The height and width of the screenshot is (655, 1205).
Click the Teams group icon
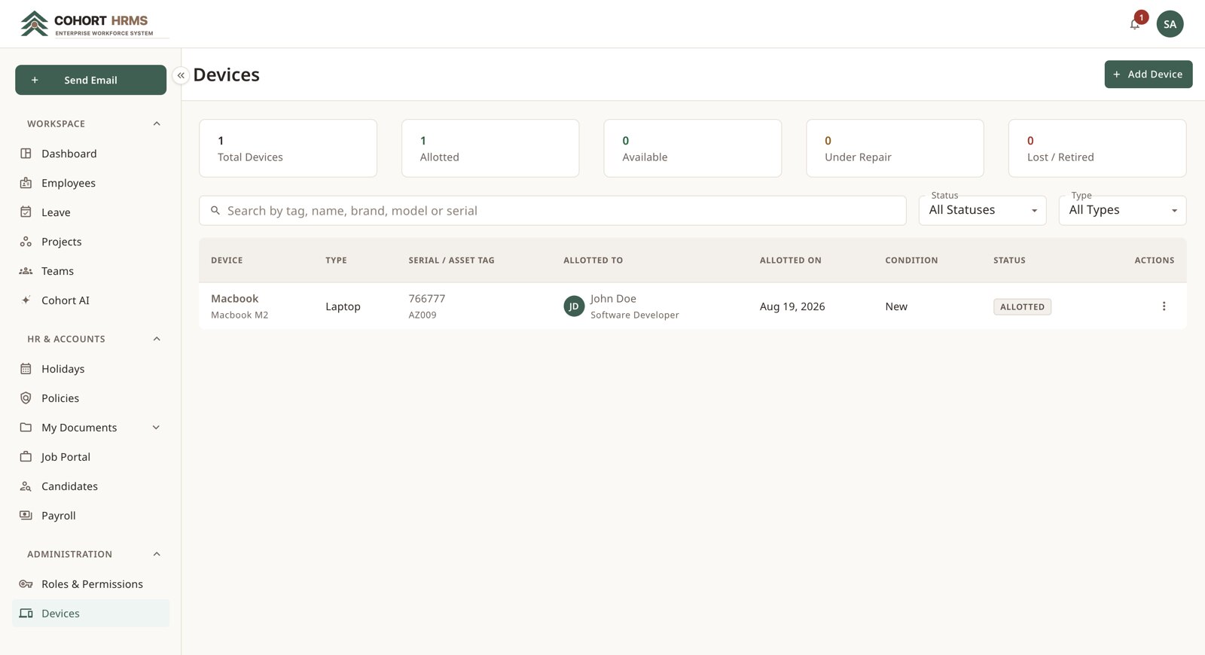point(26,271)
